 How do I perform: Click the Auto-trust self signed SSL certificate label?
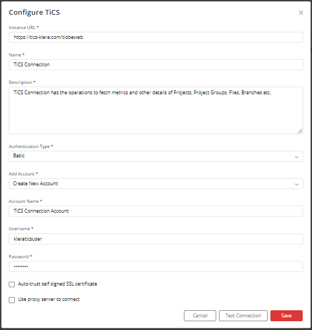(x=57, y=284)
